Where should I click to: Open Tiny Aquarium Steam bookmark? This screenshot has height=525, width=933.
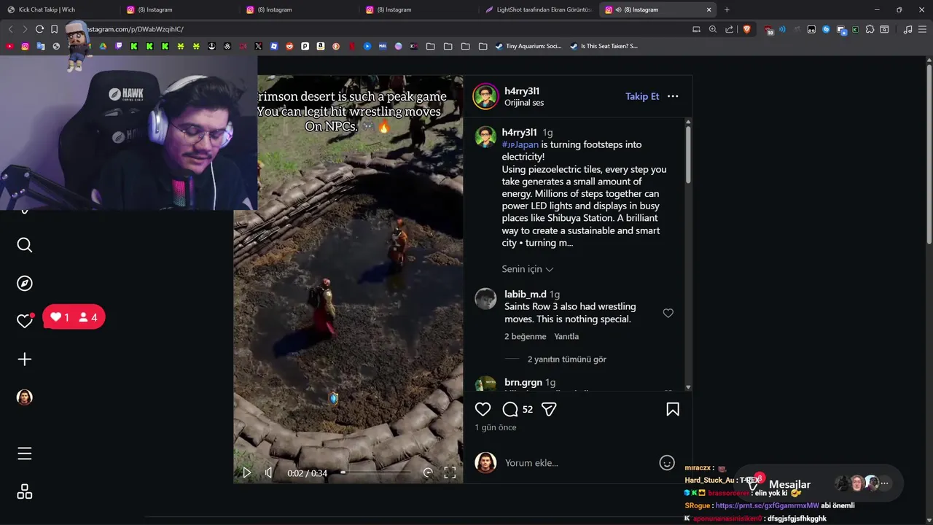point(528,46)
